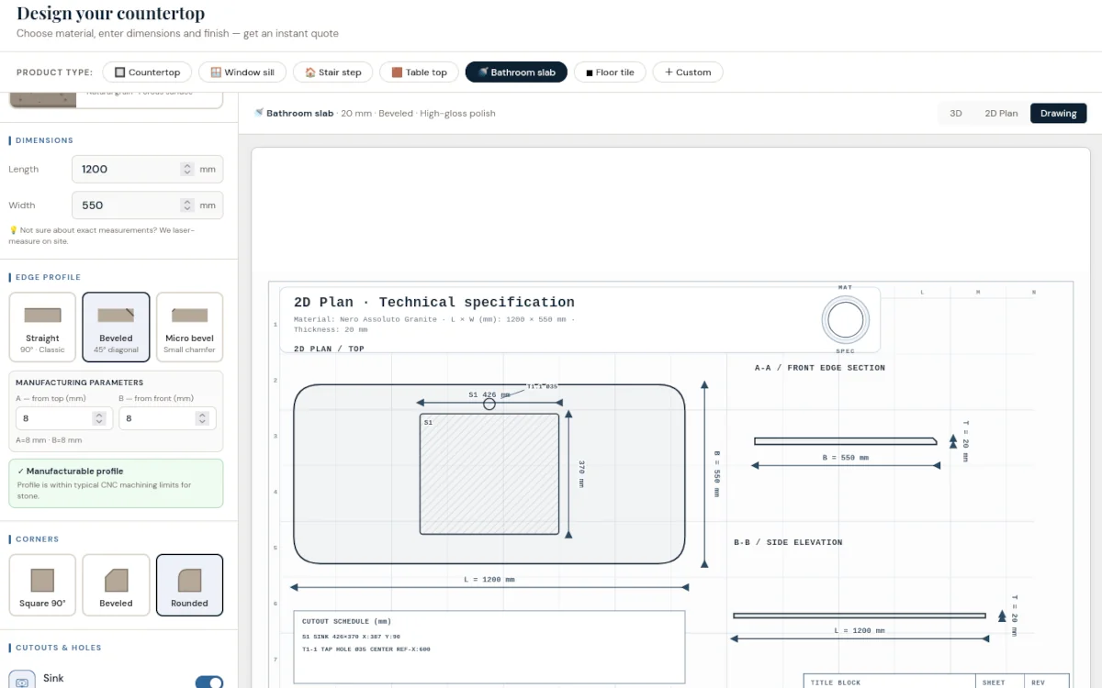The height and width of the screenshot is (688, 1102).
Task: Choose Stair step product type
Action: pos(332,72)
